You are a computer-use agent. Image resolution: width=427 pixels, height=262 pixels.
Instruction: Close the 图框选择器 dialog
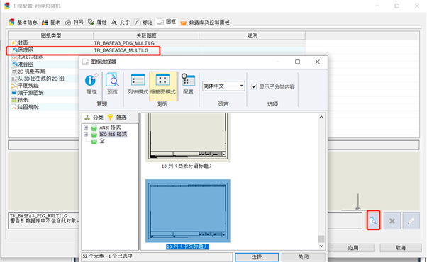317,62
